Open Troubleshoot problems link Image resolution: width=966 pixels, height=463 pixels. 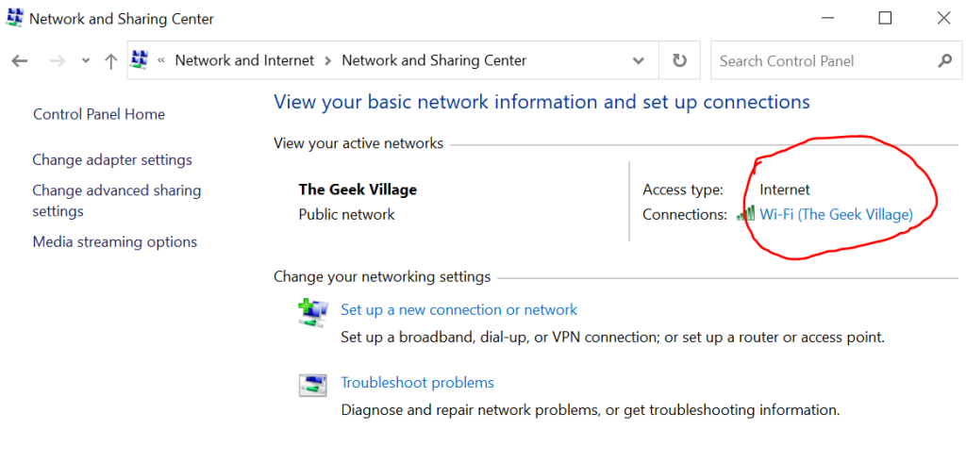coord(417,382)
